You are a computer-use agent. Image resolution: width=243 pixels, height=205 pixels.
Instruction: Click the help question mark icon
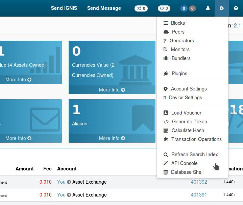(236, 8)
